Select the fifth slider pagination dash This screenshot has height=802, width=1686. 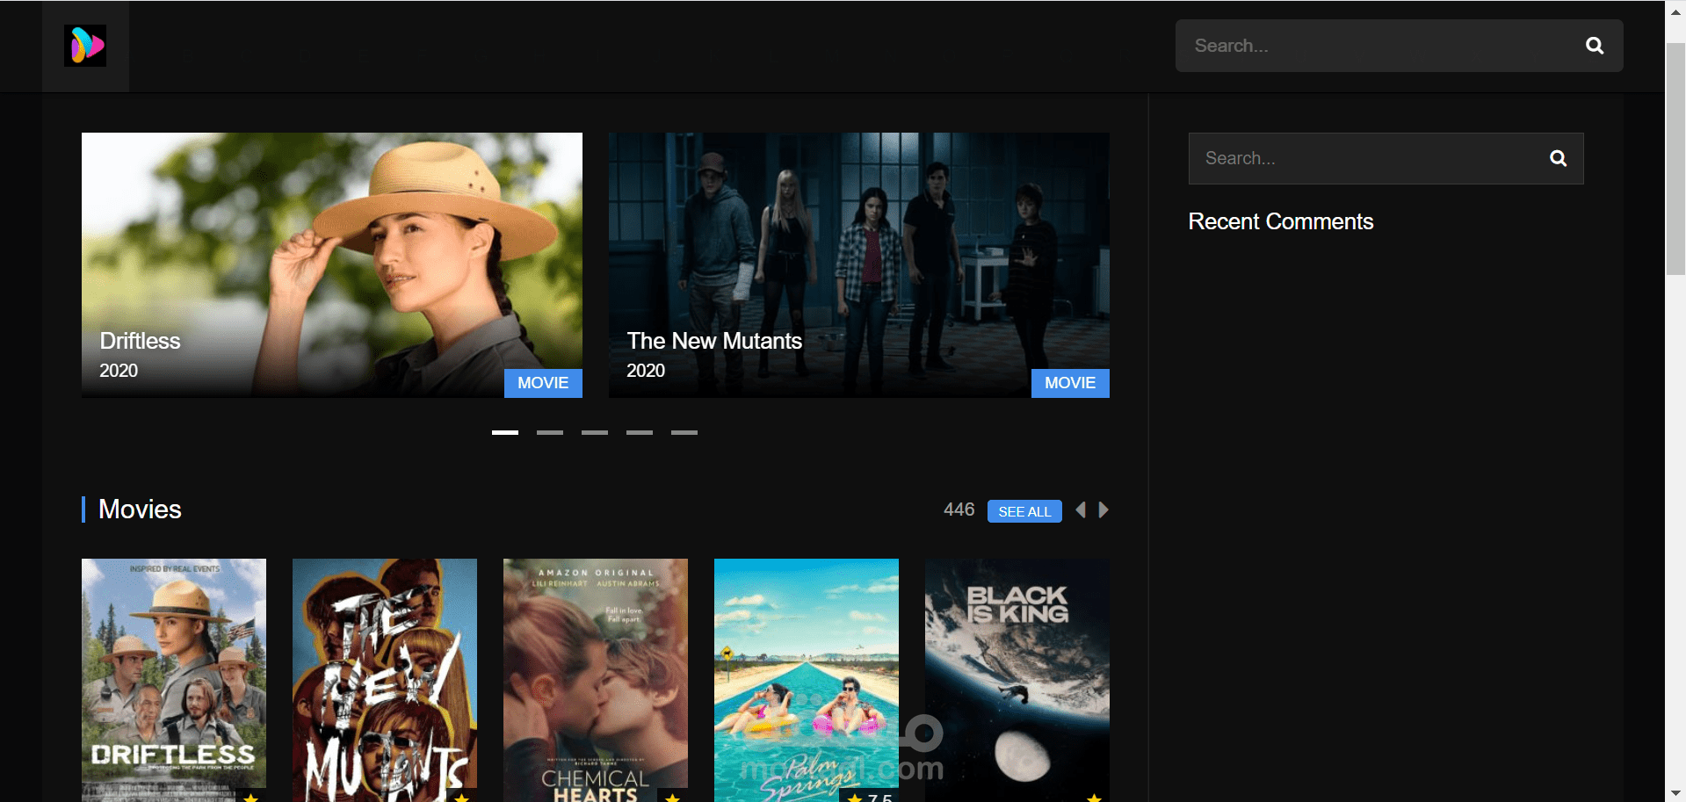(x=684, y=432)
